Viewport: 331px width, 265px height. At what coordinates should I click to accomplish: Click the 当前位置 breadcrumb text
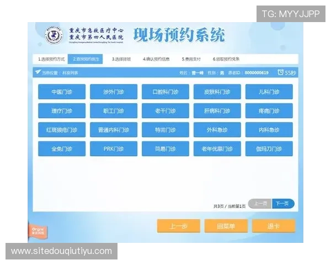(x=60, y=73)
